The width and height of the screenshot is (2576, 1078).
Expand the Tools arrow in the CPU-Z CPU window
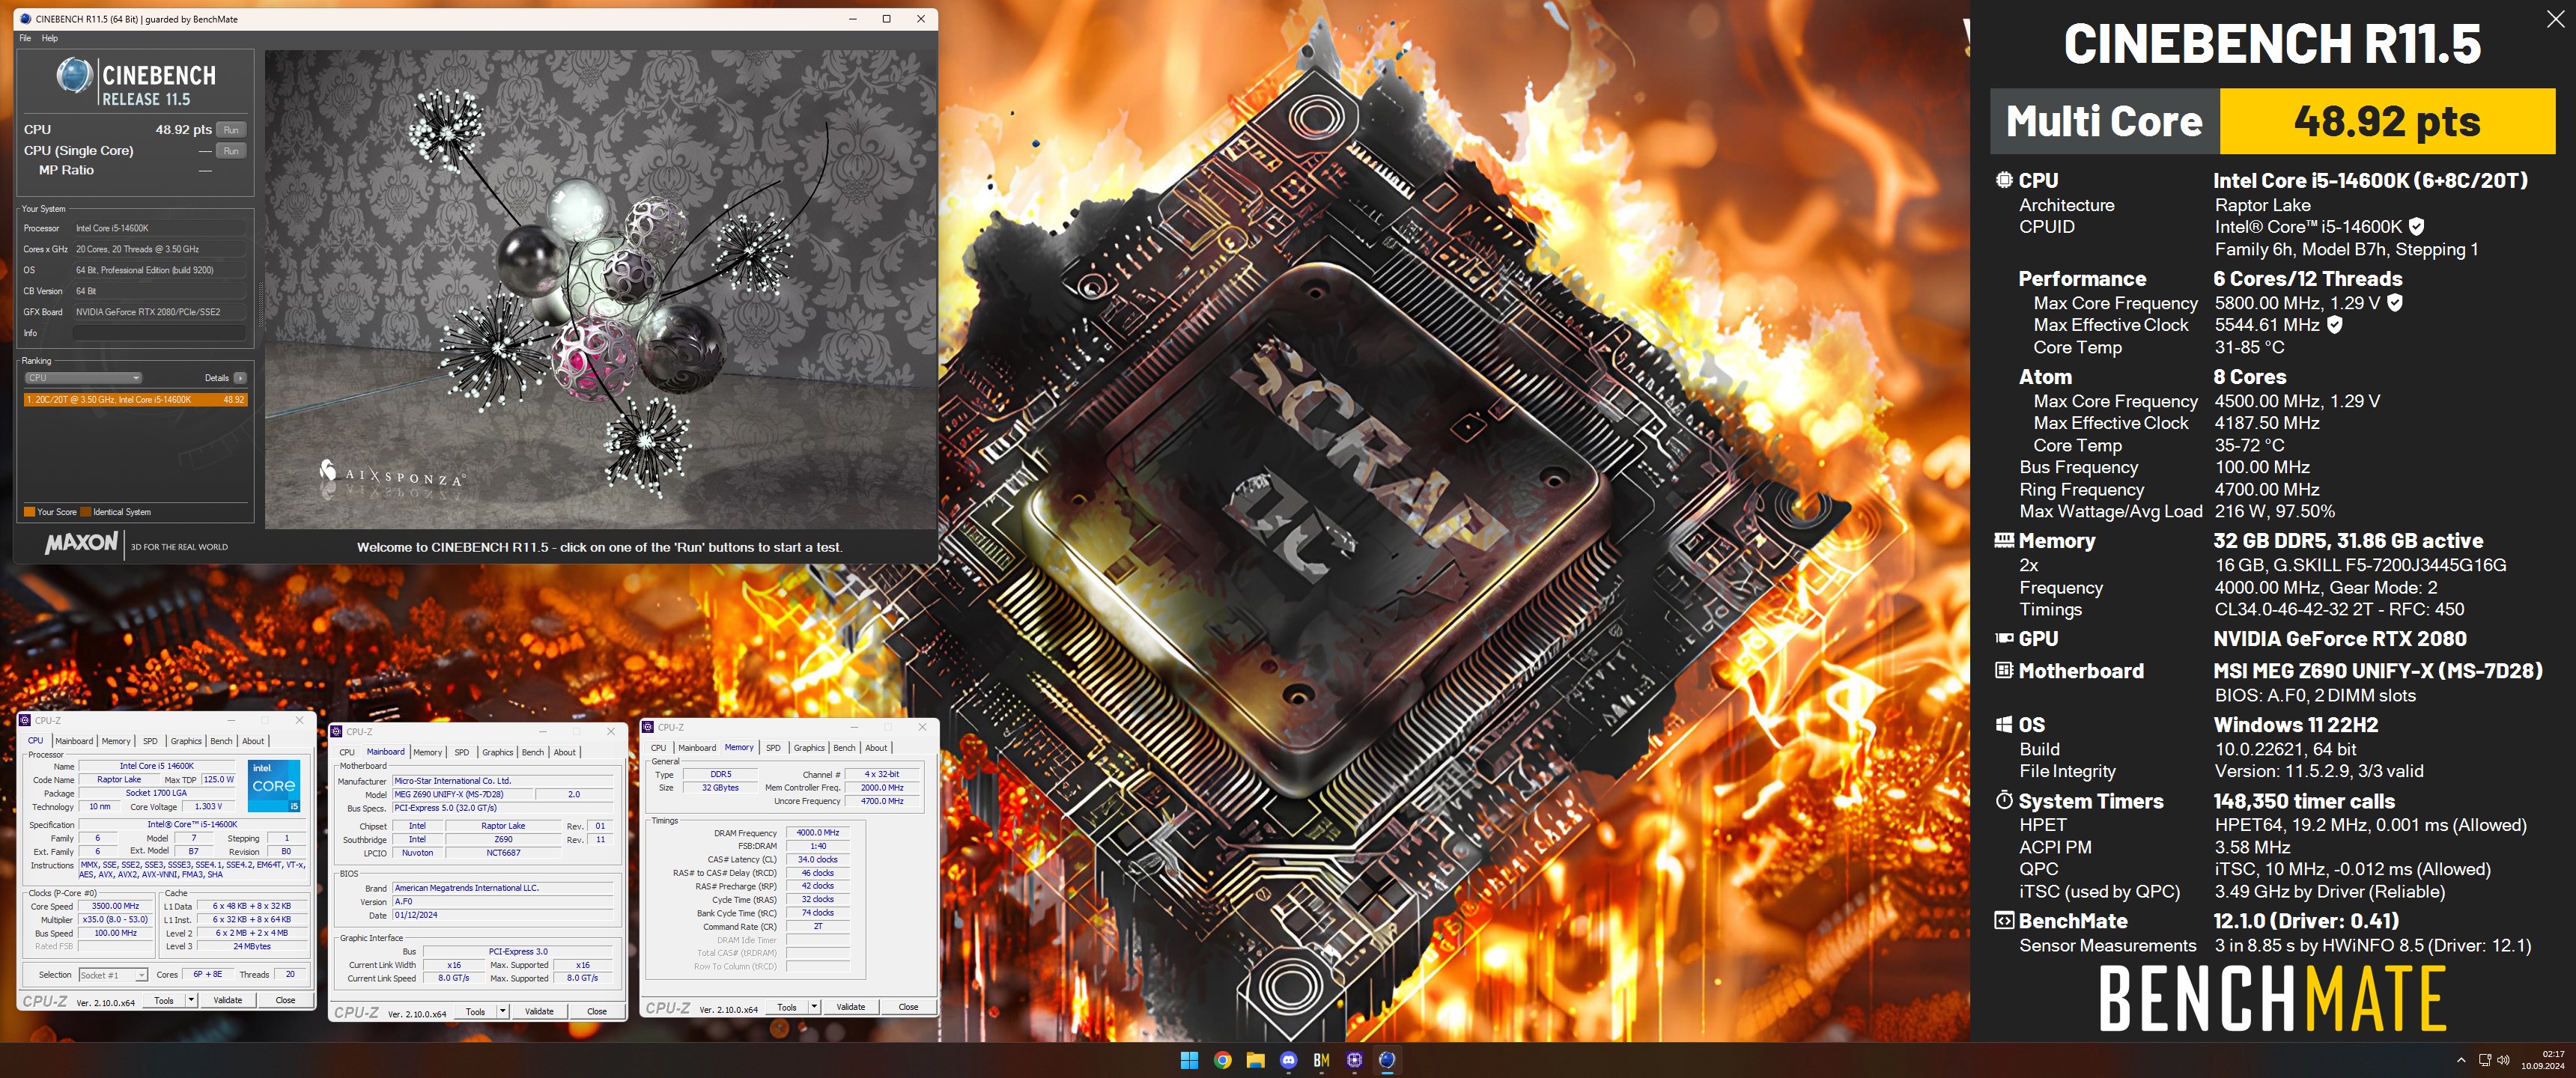pyautogui.click(x=191, y=1000)
